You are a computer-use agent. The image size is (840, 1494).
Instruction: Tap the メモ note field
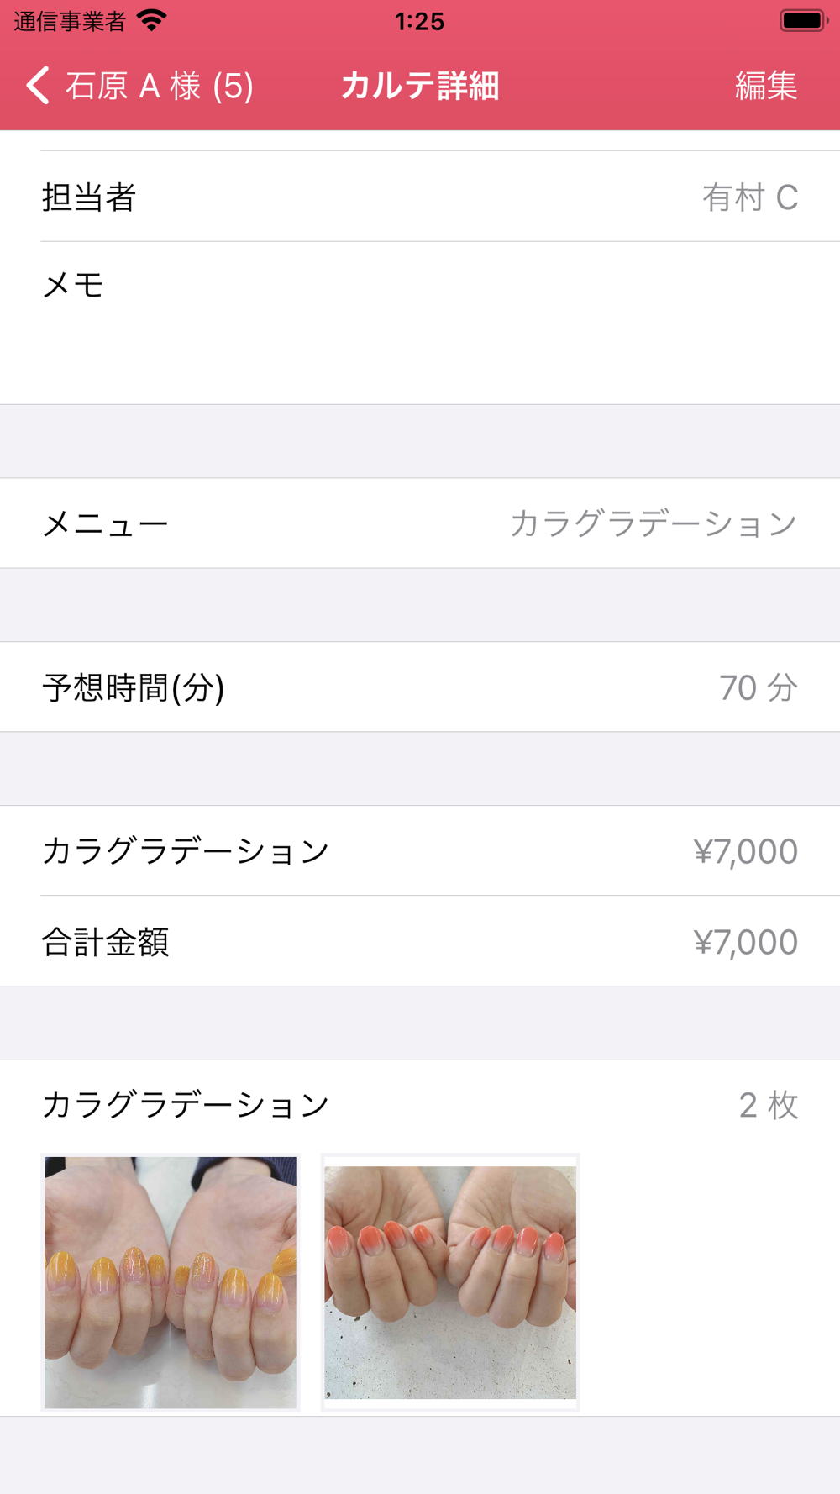tap(420, 324)
